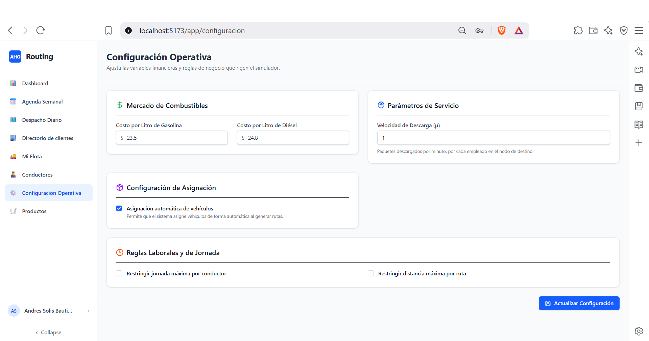Click the Dashboard chart icon
649x341 pixels.
pyautogui.click(x=13, y=83)
